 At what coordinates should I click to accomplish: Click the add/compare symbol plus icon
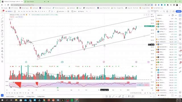(15, 11)
